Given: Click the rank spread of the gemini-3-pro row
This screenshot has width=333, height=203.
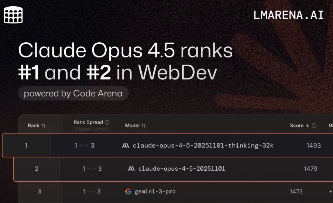Looking at the screenshot, I should coord(92,191).
